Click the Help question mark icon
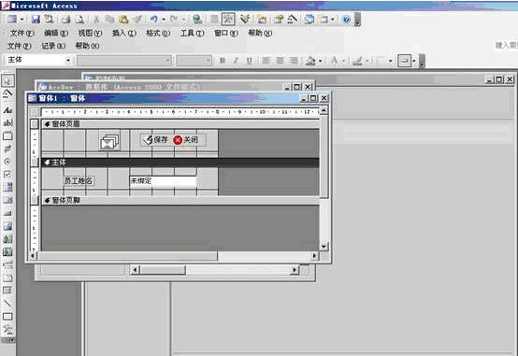The image size is (518, 356). click(x=347, y=20)
